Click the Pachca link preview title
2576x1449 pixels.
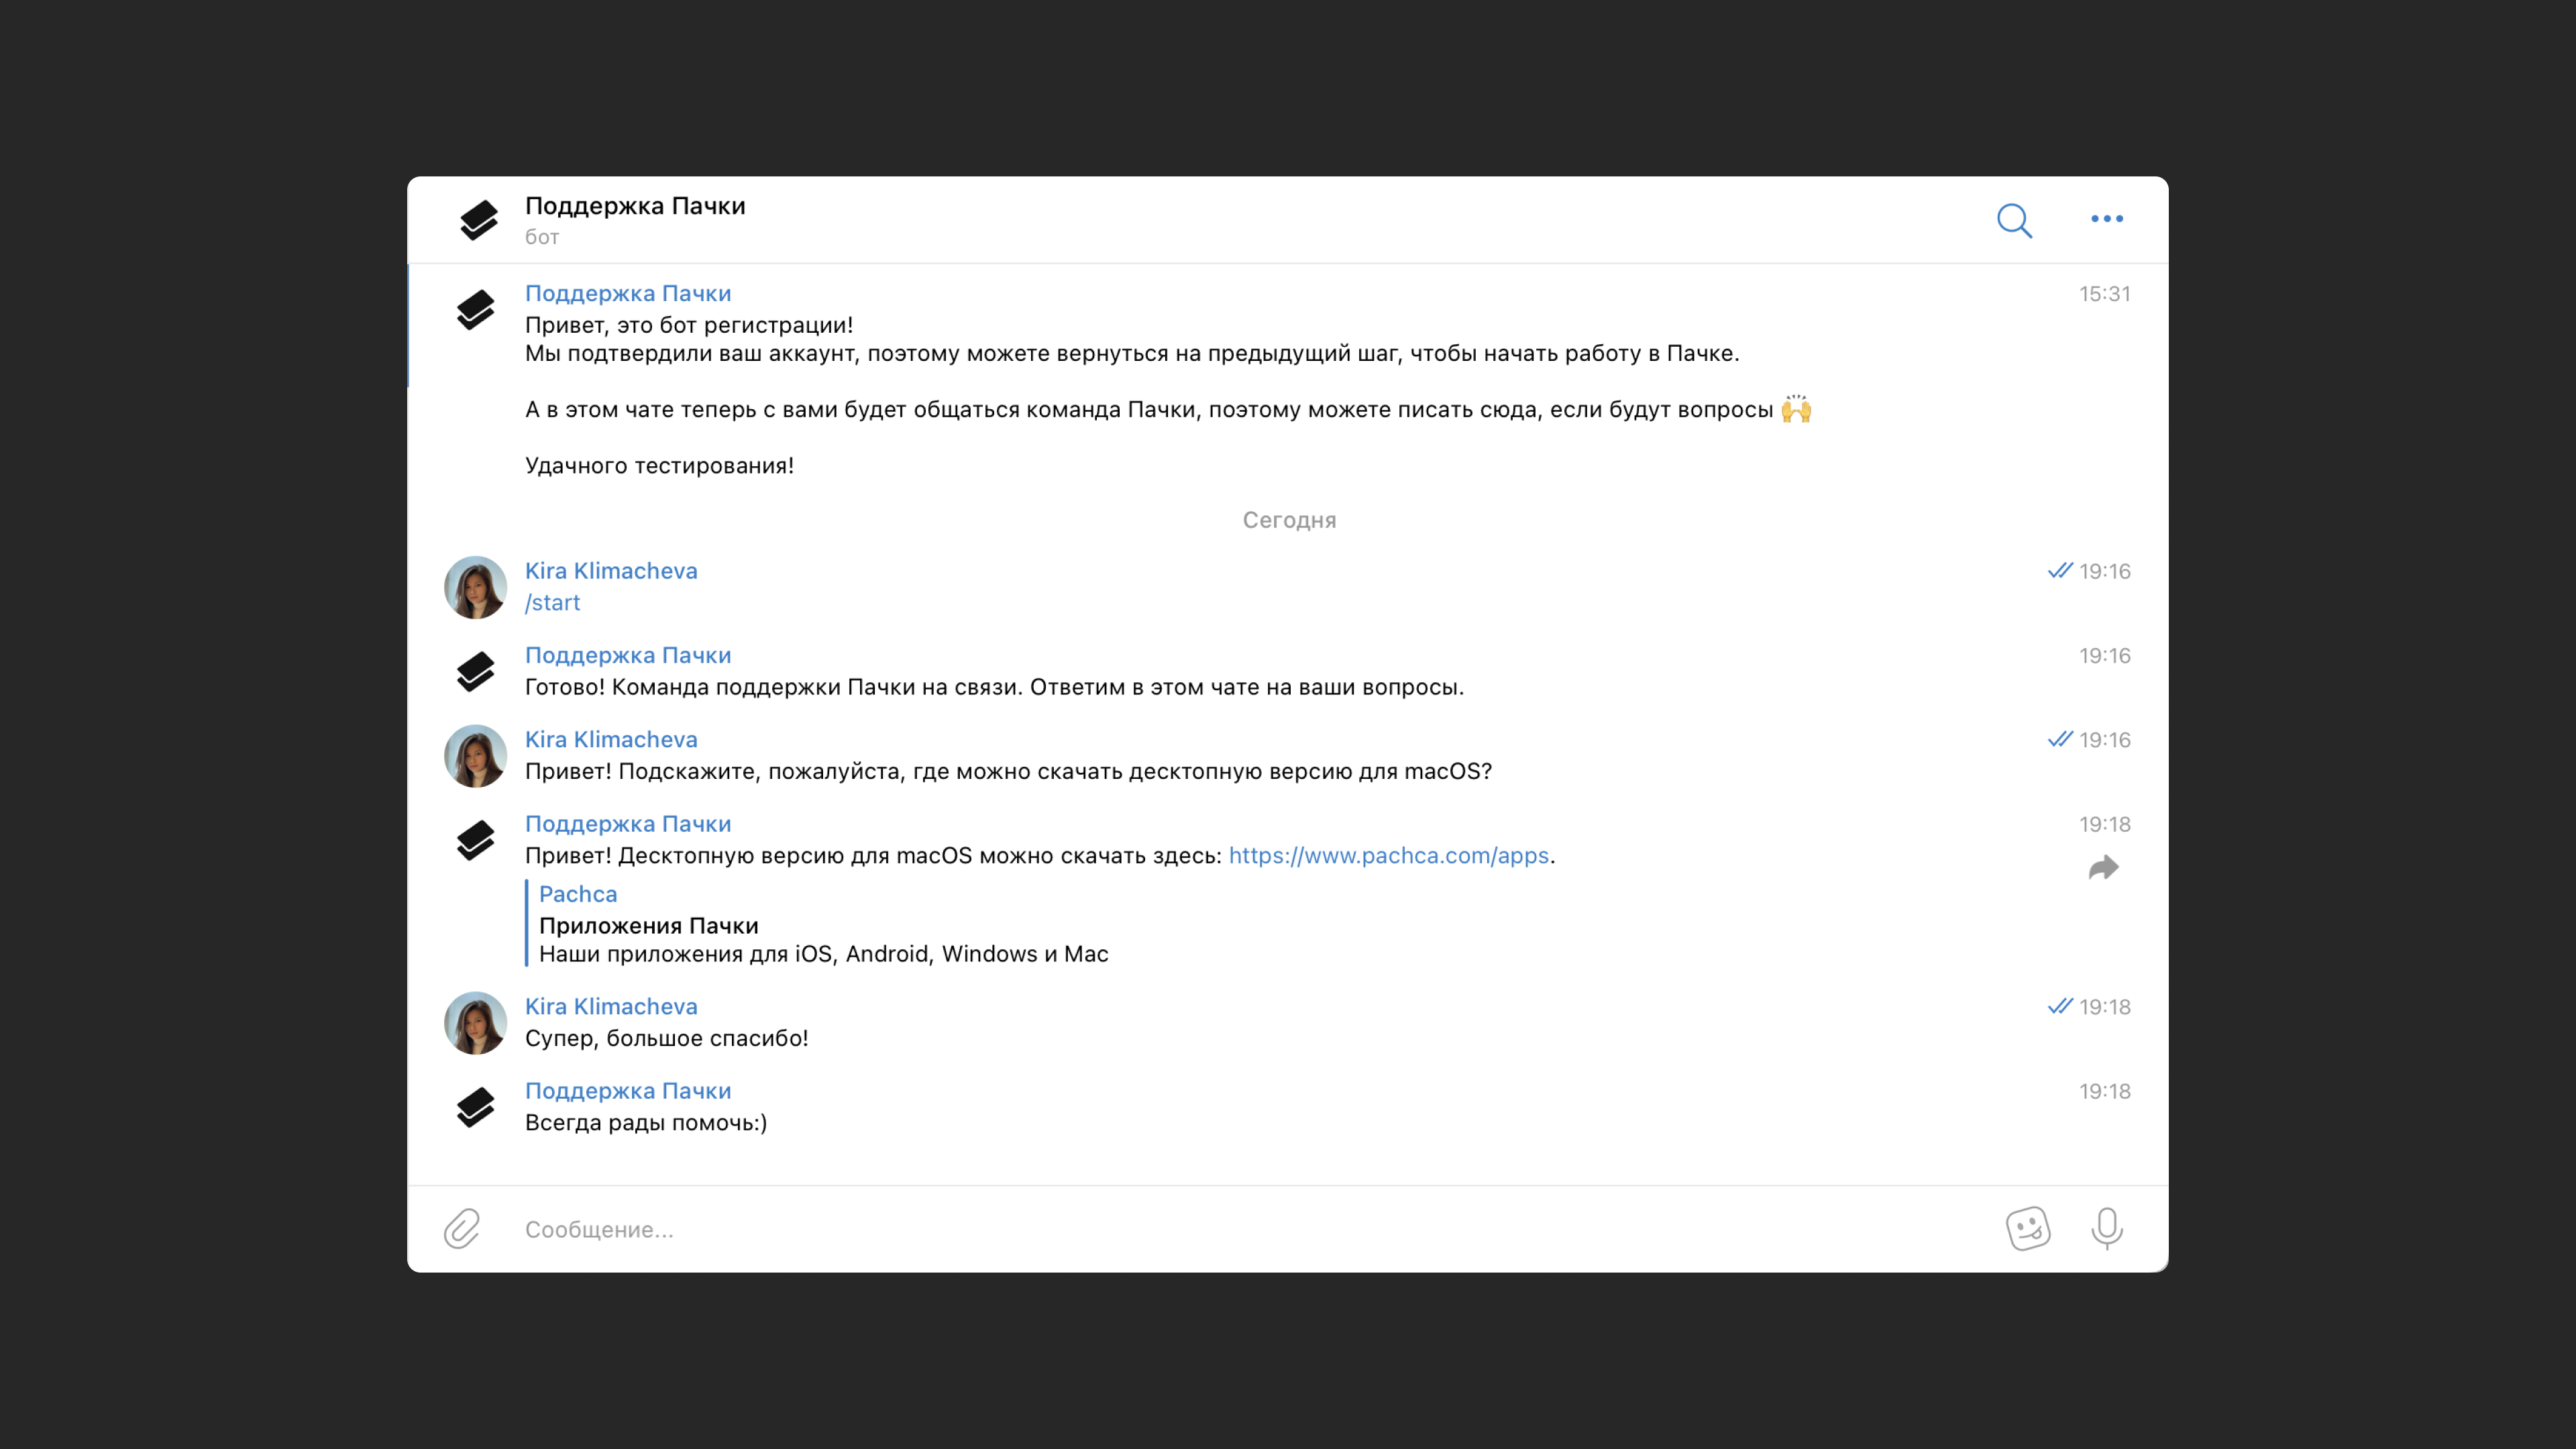tap(577, 894)
